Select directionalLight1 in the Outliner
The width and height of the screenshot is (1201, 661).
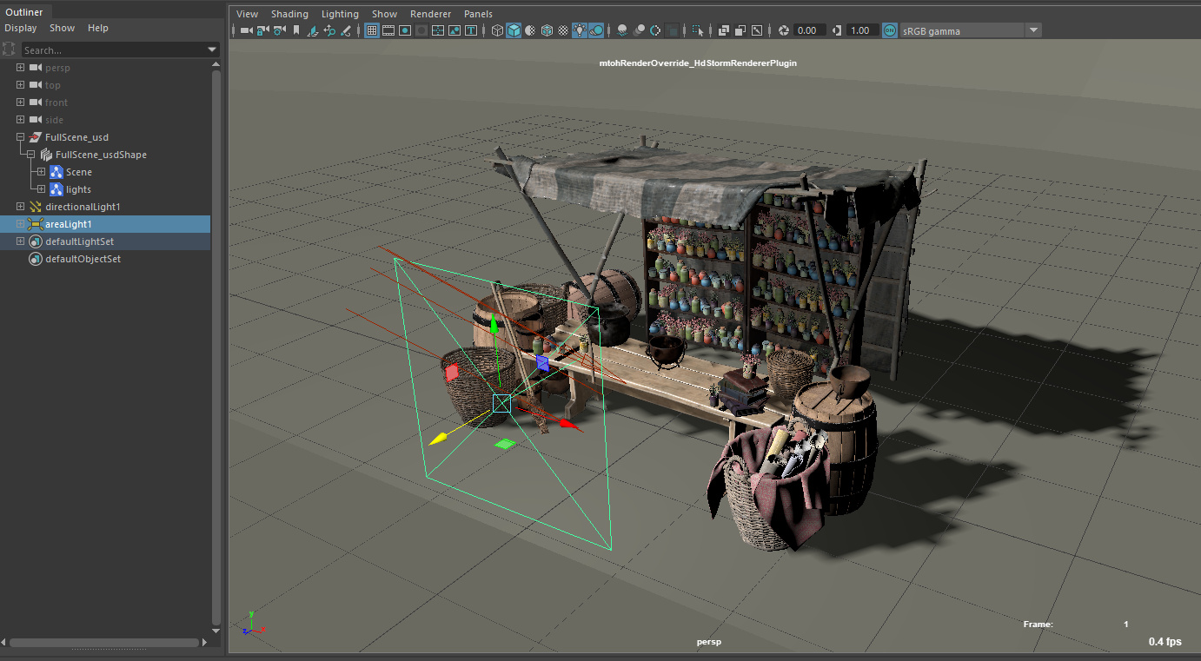(83, 207)
